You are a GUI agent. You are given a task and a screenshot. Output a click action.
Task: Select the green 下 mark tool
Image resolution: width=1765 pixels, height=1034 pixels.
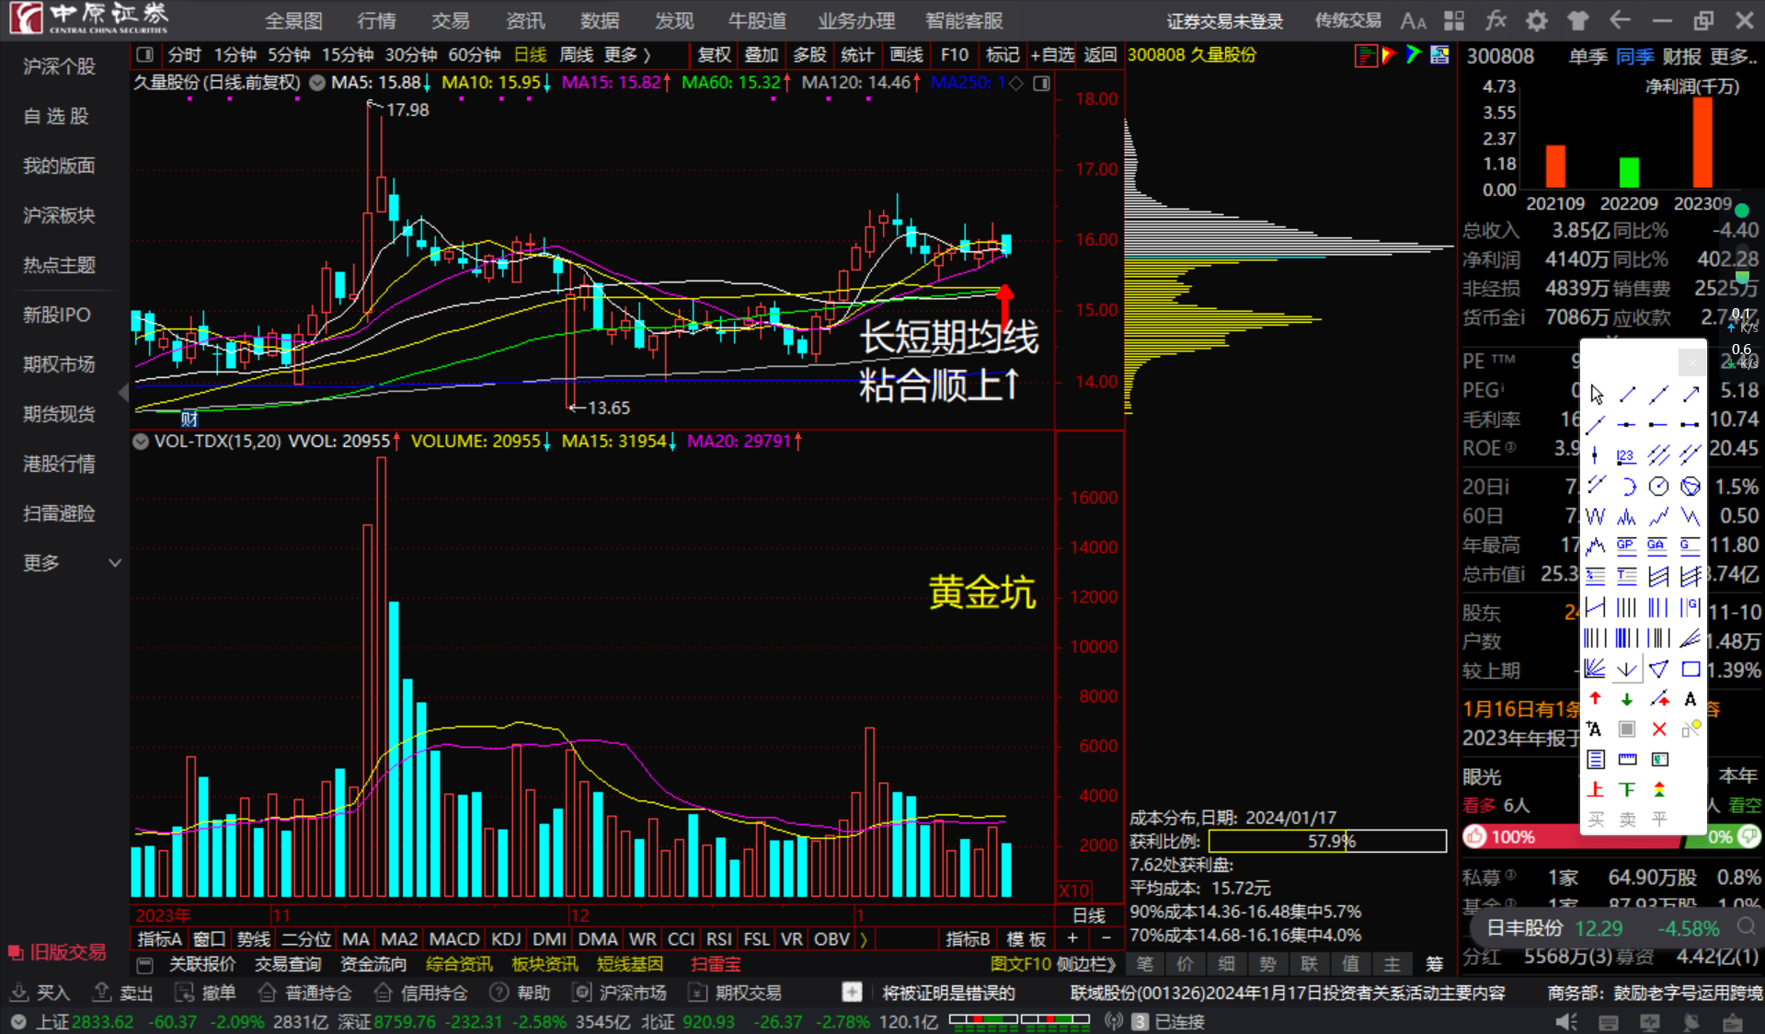(x=1627, y=789)
